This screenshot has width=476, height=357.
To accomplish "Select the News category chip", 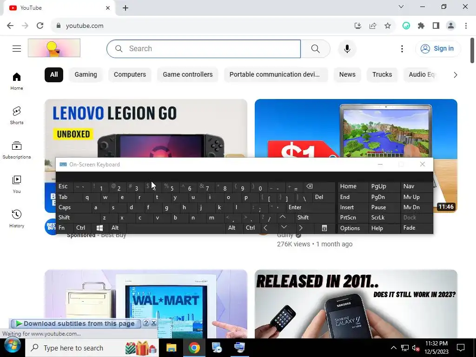I will coord(347,75).
